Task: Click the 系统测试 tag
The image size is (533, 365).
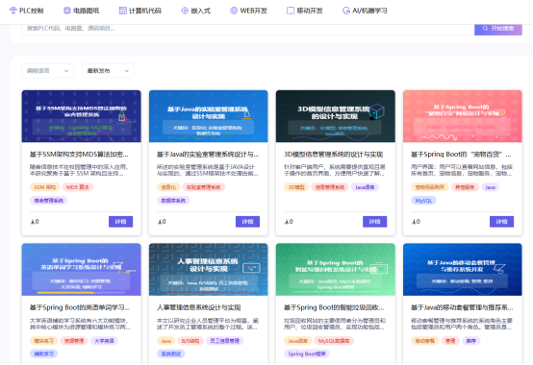Action: point(171,353)
